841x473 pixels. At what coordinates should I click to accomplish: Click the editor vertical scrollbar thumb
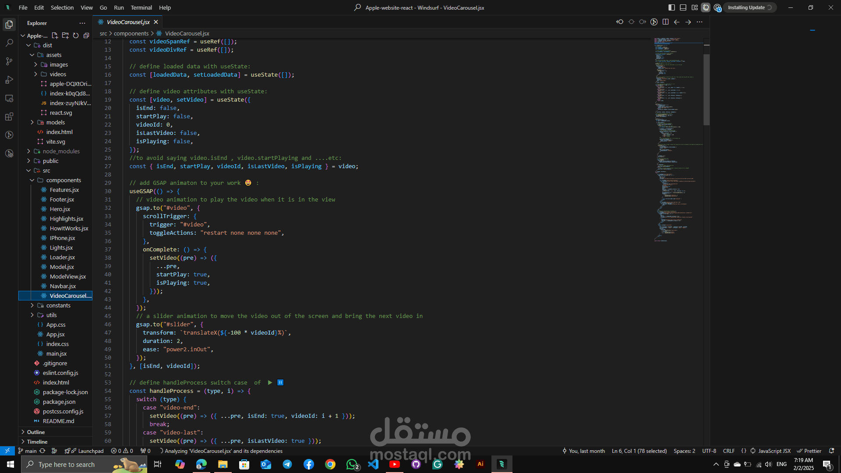point(706,90)
